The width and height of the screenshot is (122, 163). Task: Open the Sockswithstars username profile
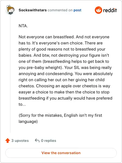coord(33,10)
